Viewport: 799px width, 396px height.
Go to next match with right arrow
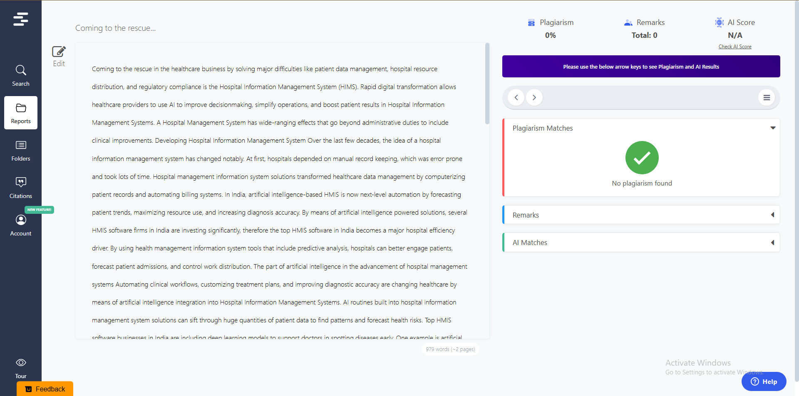[x=534, y=98]
